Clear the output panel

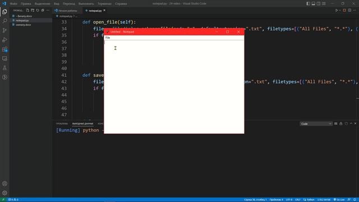pyautogui.click(x=336, y=123)
